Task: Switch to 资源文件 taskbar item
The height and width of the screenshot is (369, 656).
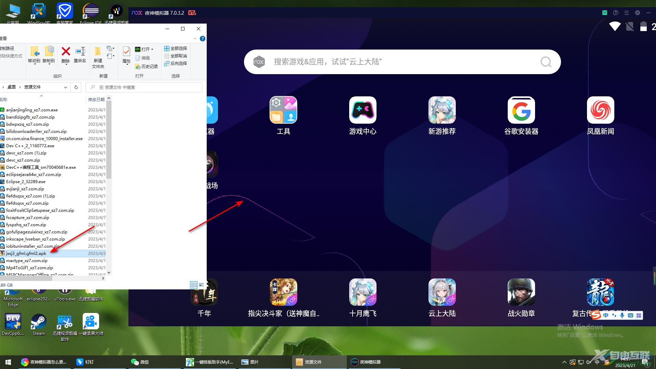Action: pyautogui.click(x=319, y=362)
